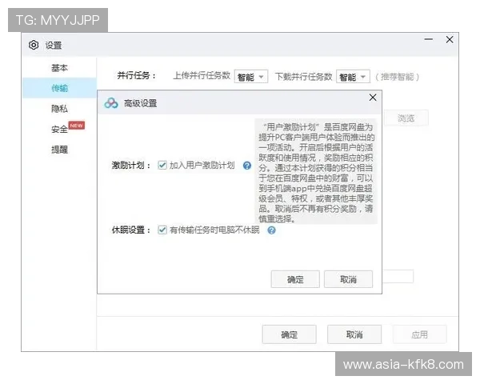
Task: Click the Baidu Netdisk logo in 高级设置 dialog
Action: [x=111, y=103]
